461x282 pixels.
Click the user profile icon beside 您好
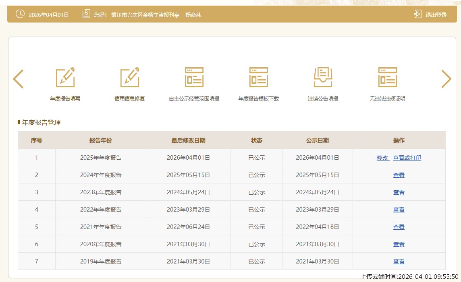pyautogui.click(x=86, y=14)
